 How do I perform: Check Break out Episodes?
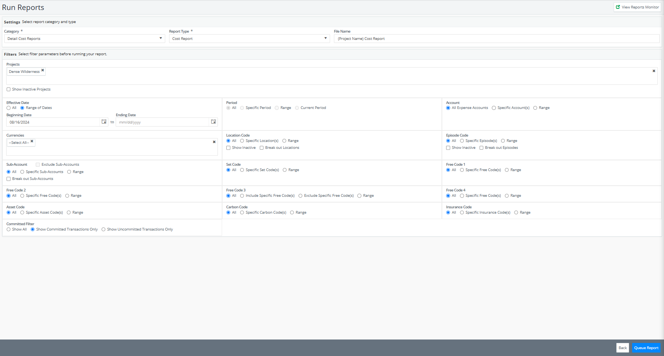tap(481, 148)
